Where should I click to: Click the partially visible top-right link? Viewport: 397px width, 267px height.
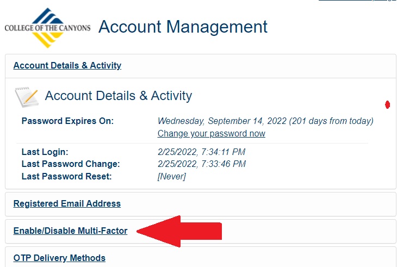[x=356, y=1]
